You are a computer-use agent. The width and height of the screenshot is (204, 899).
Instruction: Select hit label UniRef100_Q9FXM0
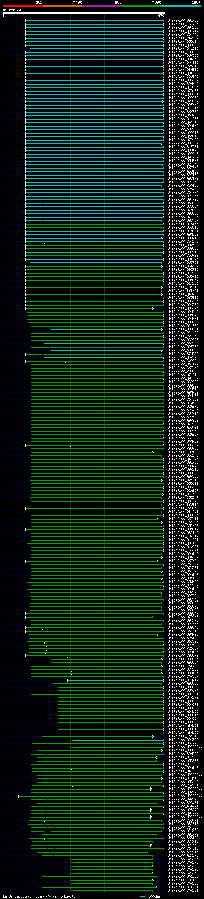(183, 105)
